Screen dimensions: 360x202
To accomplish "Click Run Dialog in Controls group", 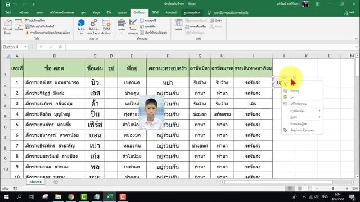I will click(154, 33).
